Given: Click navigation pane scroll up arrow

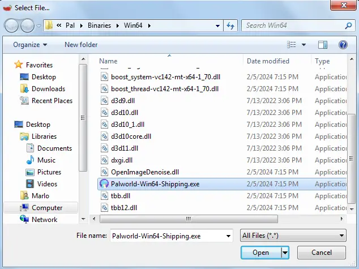Looking at the screenshot, I should click(83, 59).
